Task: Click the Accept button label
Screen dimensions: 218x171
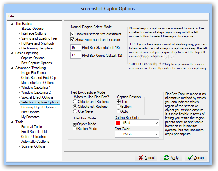Action: [x=199, y=158]
